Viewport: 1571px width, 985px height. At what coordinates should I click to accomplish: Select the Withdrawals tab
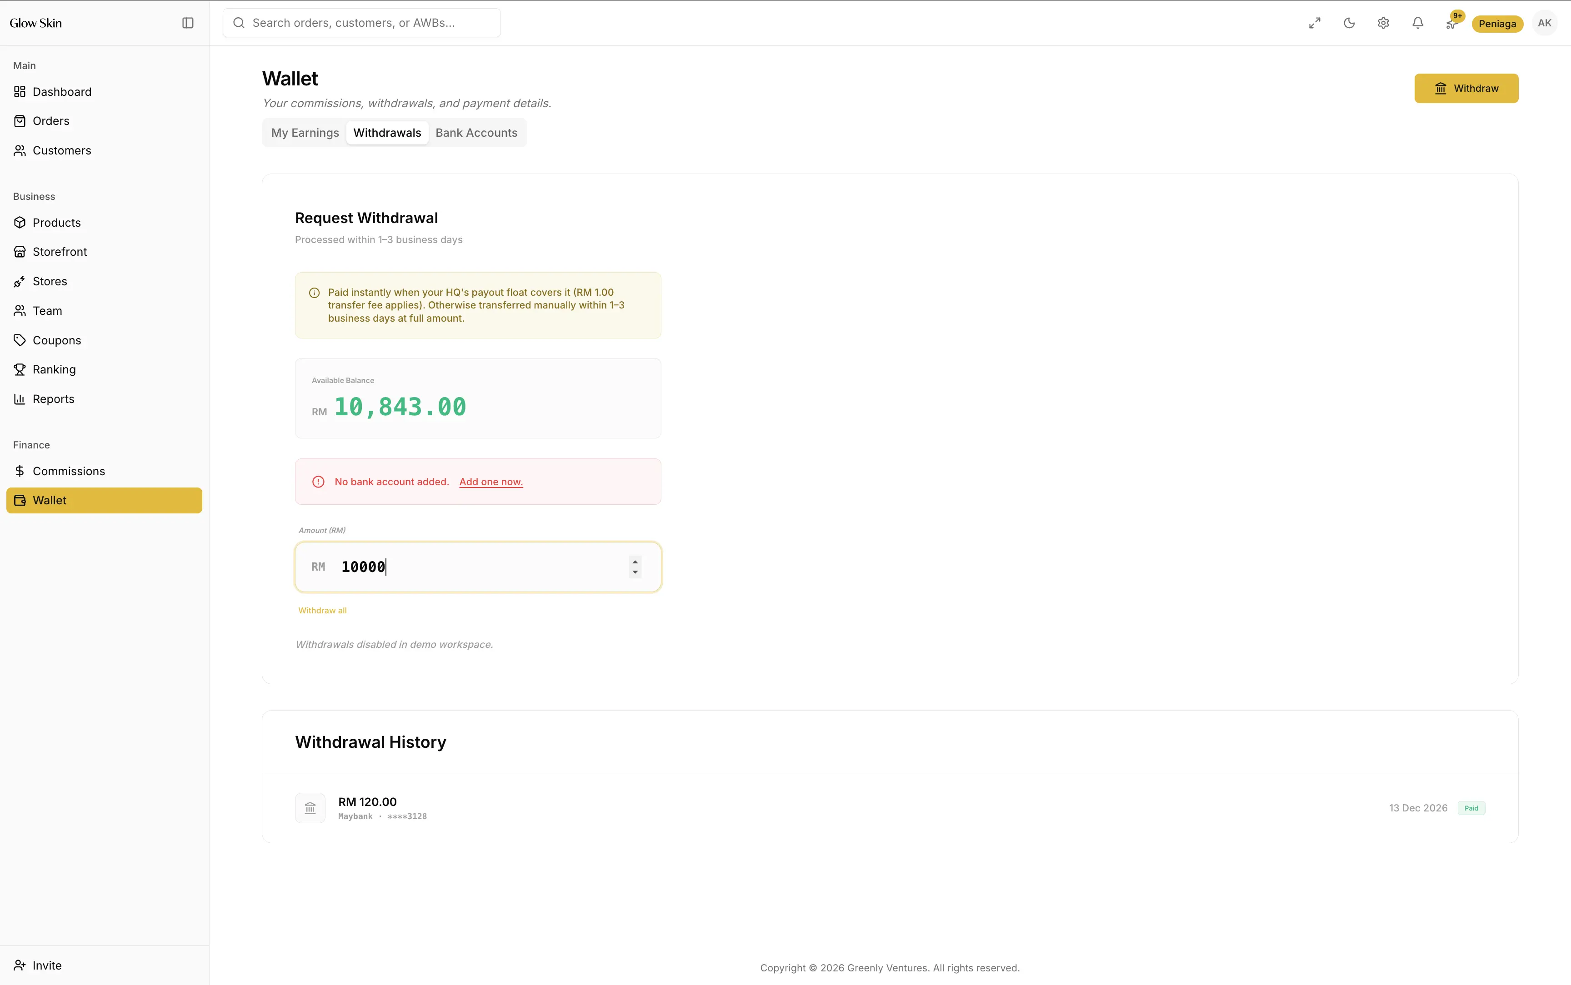pos(387,133)
